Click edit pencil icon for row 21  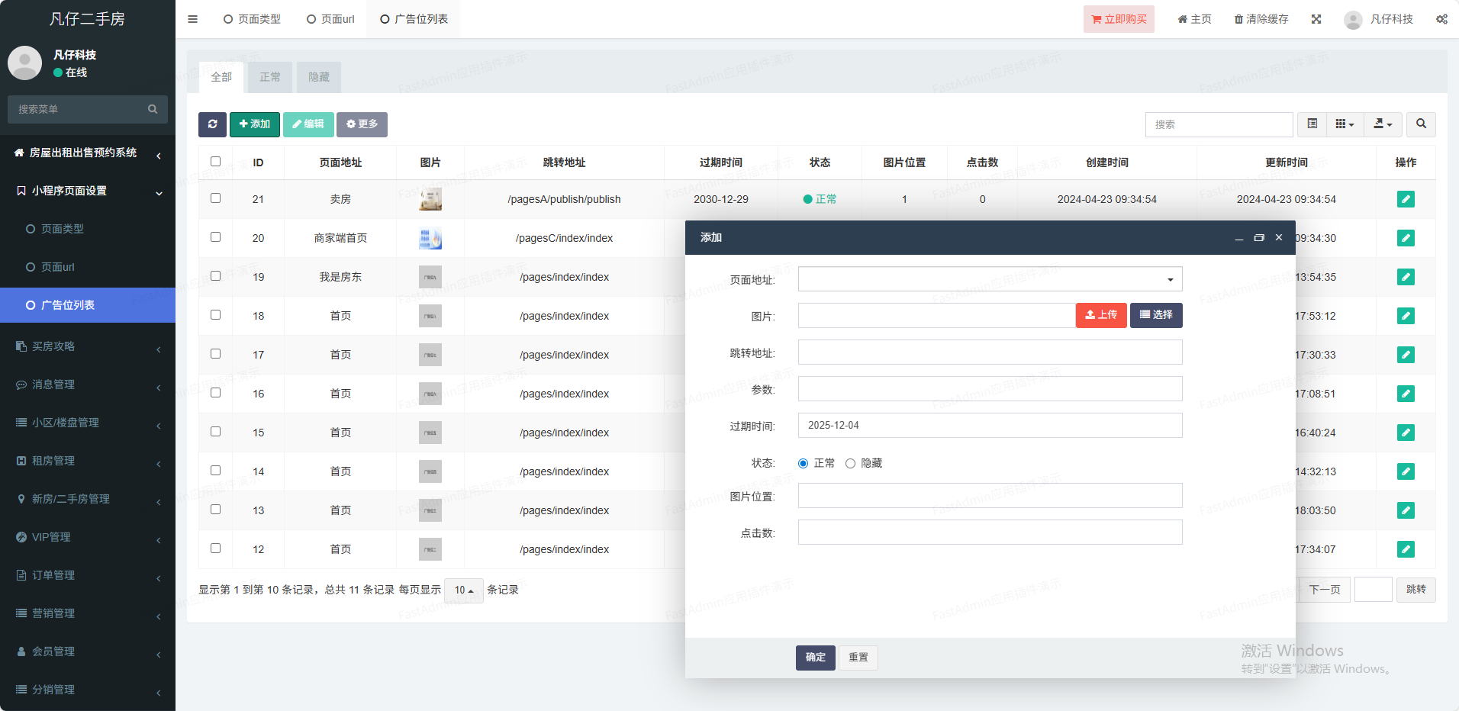(x=1406, y=199)
